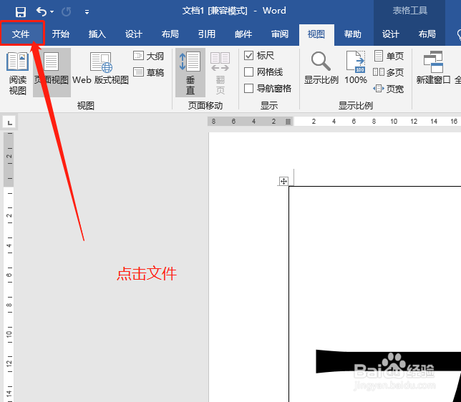Set zoom to 100% icon
Screen dimensions: 461x402
[356, 67]
